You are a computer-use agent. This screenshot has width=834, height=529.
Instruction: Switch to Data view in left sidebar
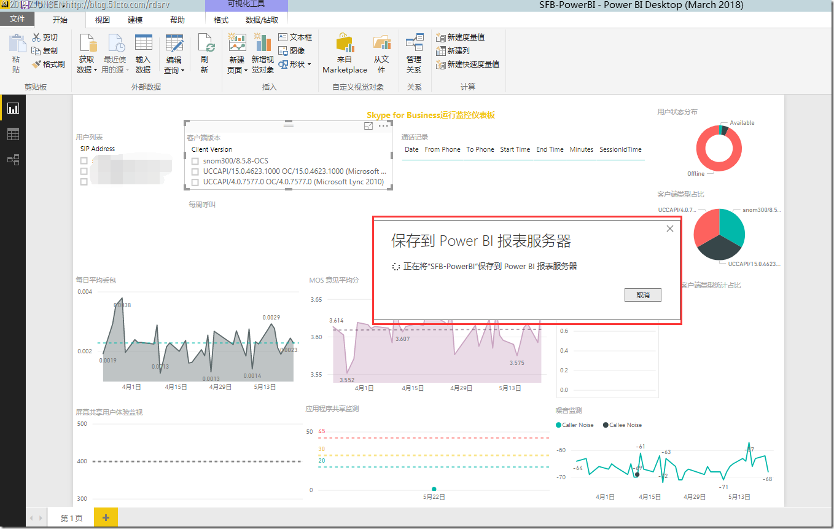[13, 134]
